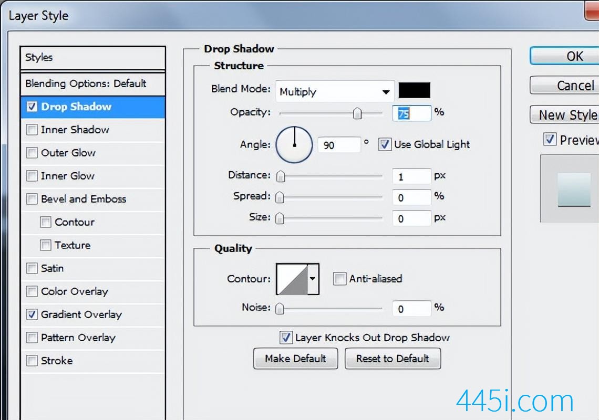Click the Opacity value field
The width and height of the screenshot is (599, 420).
click(412, 113)
